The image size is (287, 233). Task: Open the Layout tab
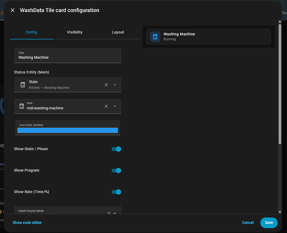pos(118,32)
